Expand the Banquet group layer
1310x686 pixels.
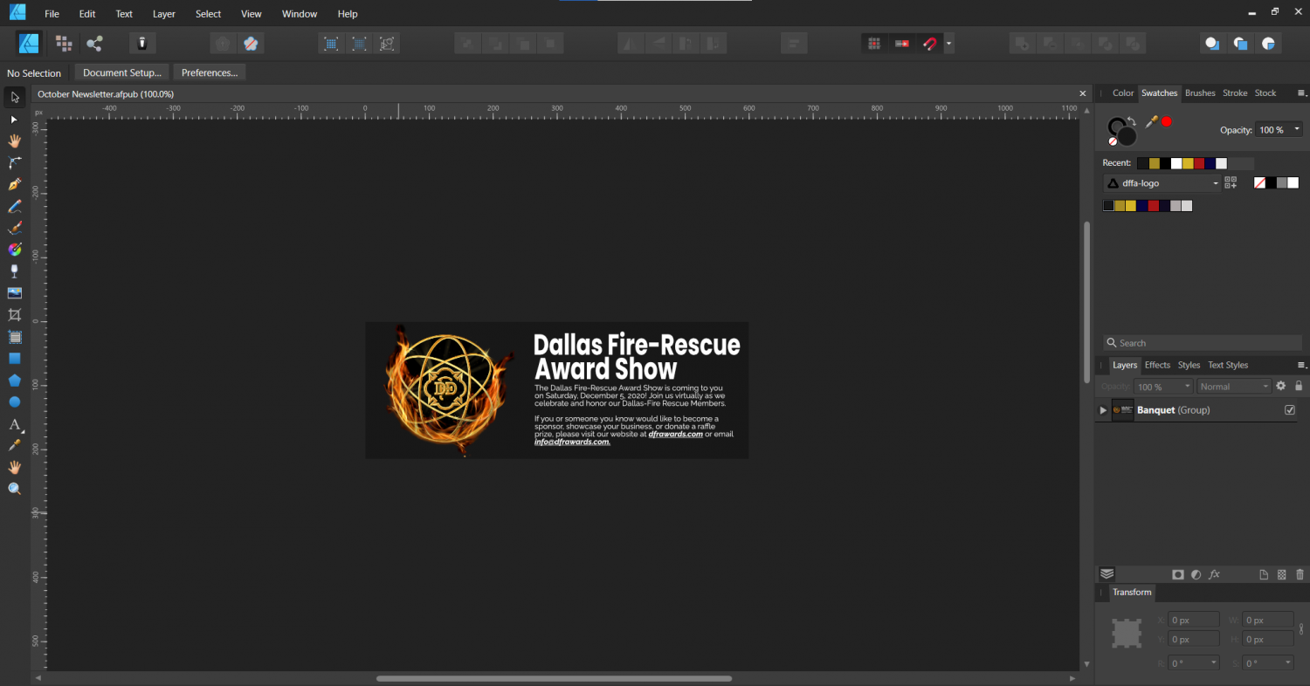[x=1103, y=410]
